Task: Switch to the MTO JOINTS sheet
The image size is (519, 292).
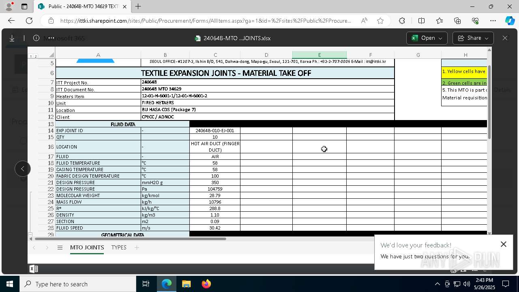Action: [87, 247]
